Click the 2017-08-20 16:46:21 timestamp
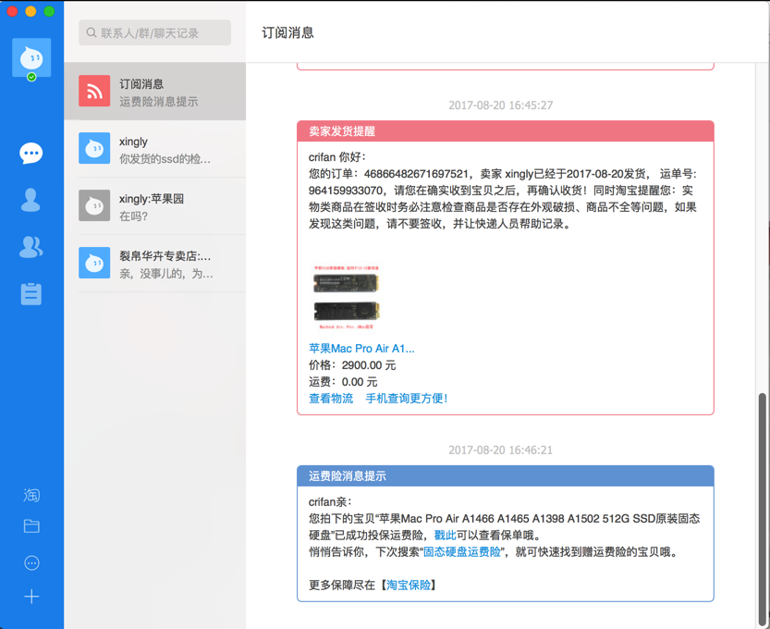The height and width of the screenshot is (629, 770). 500,450
